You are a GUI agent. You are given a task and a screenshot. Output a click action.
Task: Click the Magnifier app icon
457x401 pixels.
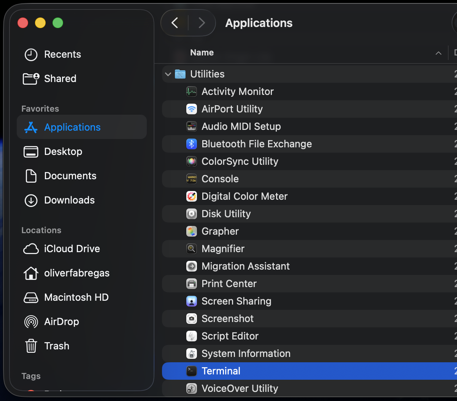tap(192, 249)
